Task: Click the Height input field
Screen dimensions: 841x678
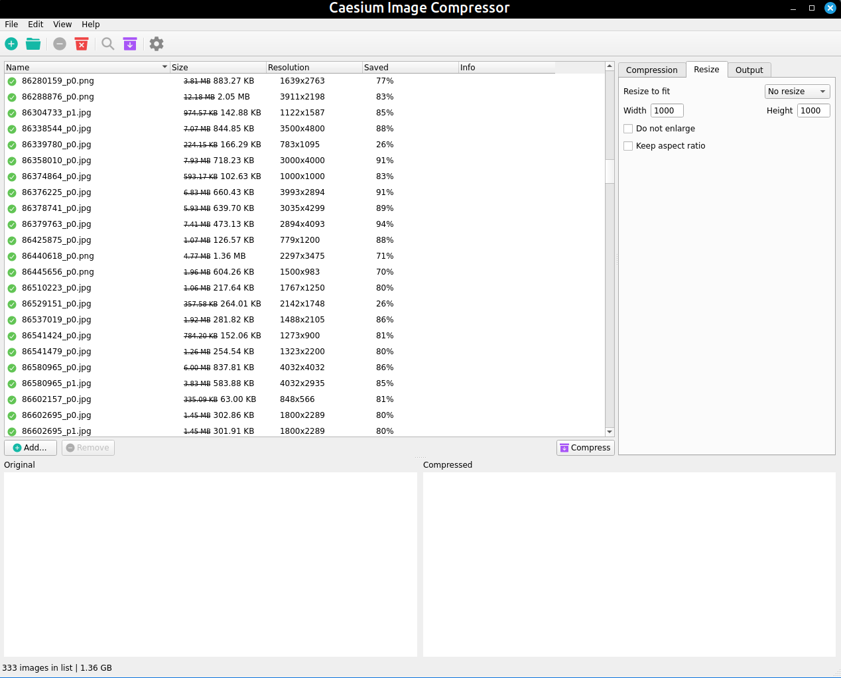Action: (814, 111)
